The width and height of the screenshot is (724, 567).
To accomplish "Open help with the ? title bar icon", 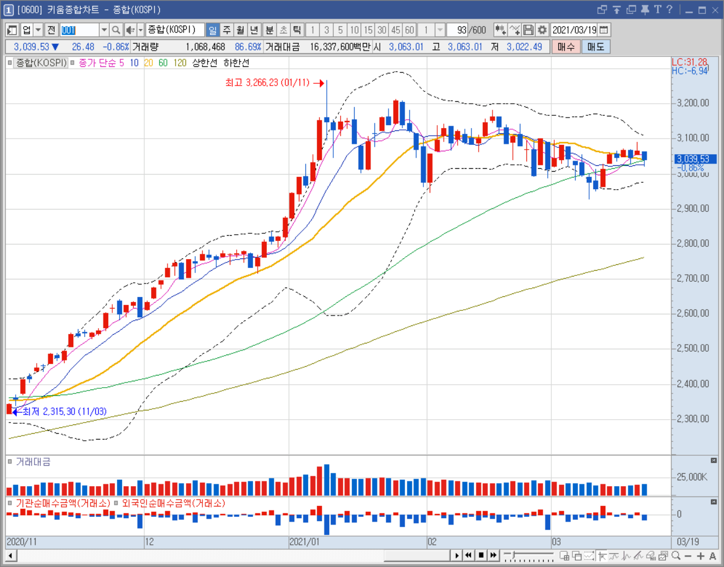I will [669, 9].
